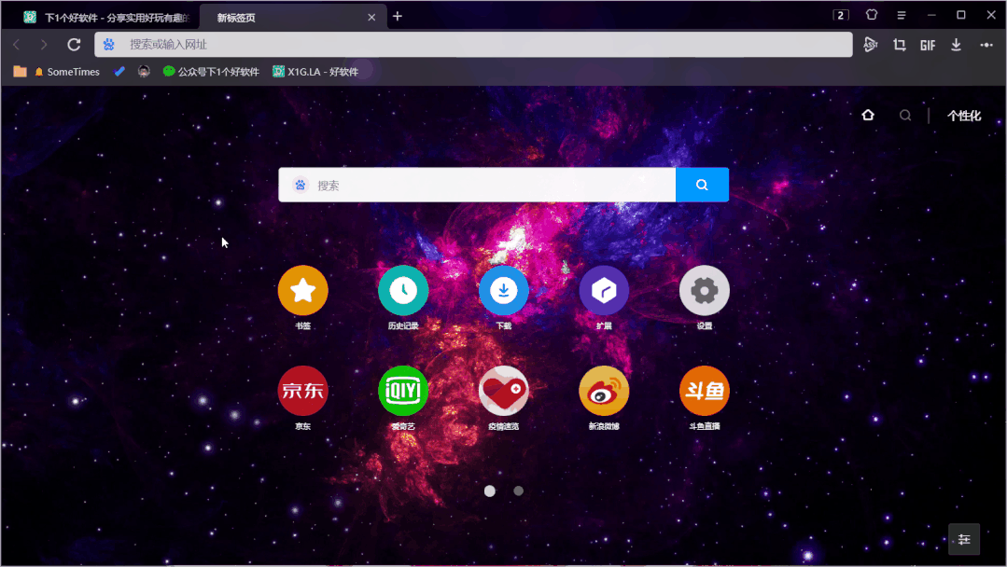Open the three-dots more menu
This screenshot has width=1007, height=567.
(986, 44)
